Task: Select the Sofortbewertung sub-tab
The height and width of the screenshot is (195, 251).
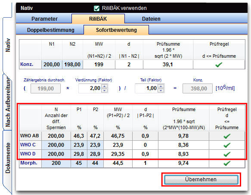Action: tap(116, 30)
